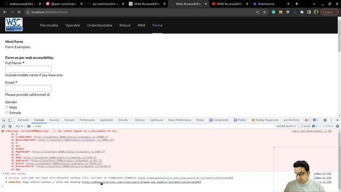Switch to the Sources DevTools tab
The height and width of the screenshot is (192, 341).
[54, 120]
